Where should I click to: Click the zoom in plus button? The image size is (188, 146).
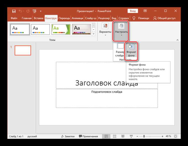pyautogui.click(x=162, y=136)
